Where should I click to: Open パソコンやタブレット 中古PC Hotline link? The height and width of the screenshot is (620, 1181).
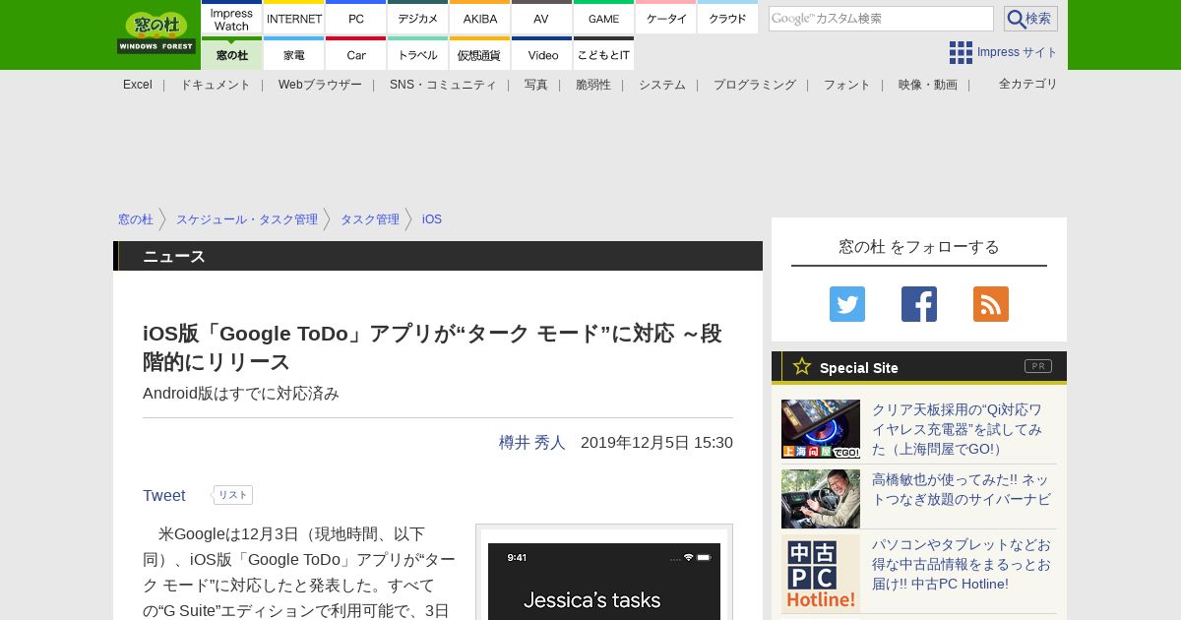(x=962, y=564)
